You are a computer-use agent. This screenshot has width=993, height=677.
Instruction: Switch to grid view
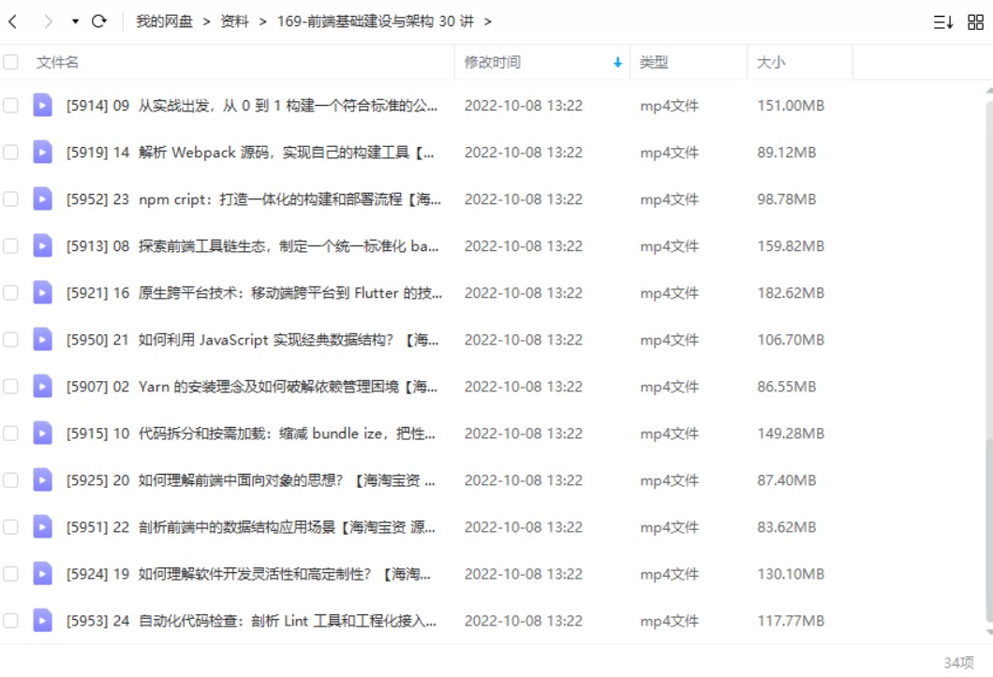(975, 22)
